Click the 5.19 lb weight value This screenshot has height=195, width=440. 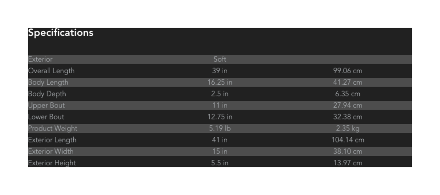click(220, 129)
